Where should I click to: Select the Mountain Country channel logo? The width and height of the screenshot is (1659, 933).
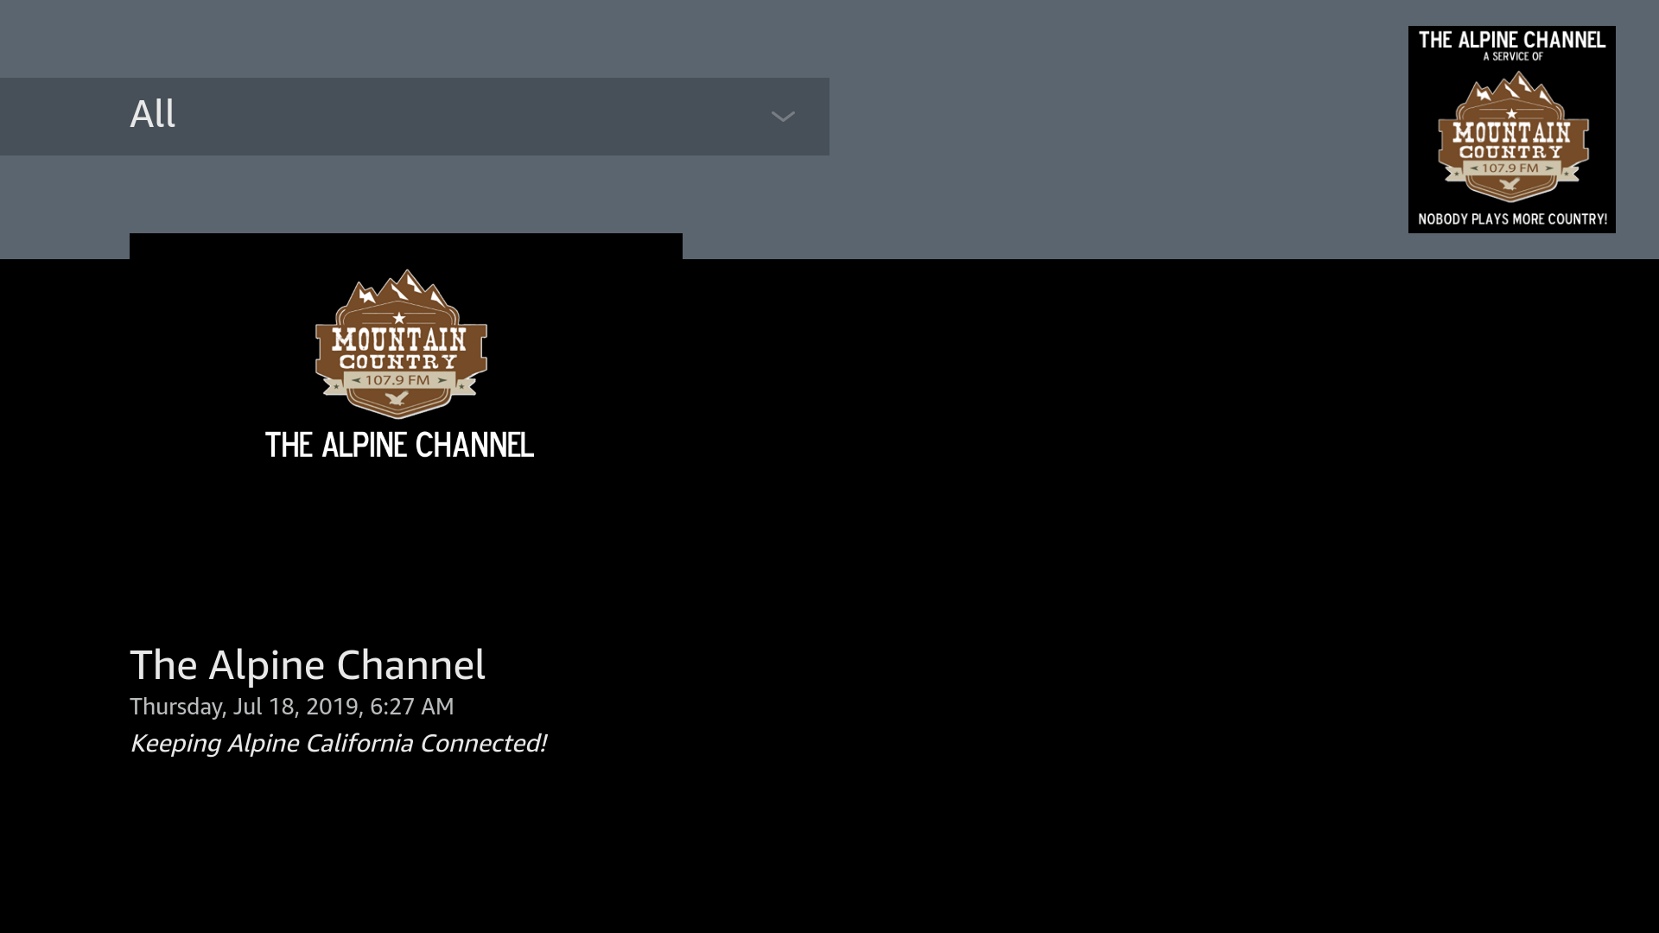click(399, 346)
